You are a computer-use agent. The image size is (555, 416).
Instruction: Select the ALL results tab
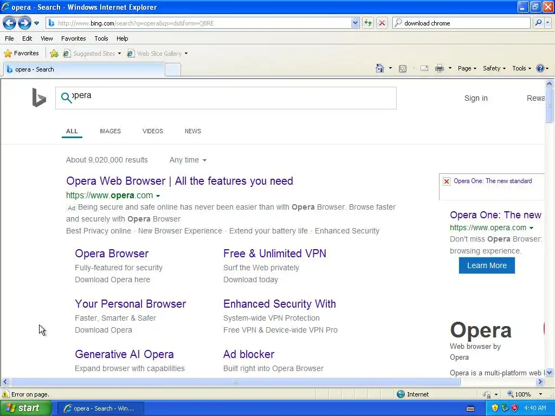72,131
